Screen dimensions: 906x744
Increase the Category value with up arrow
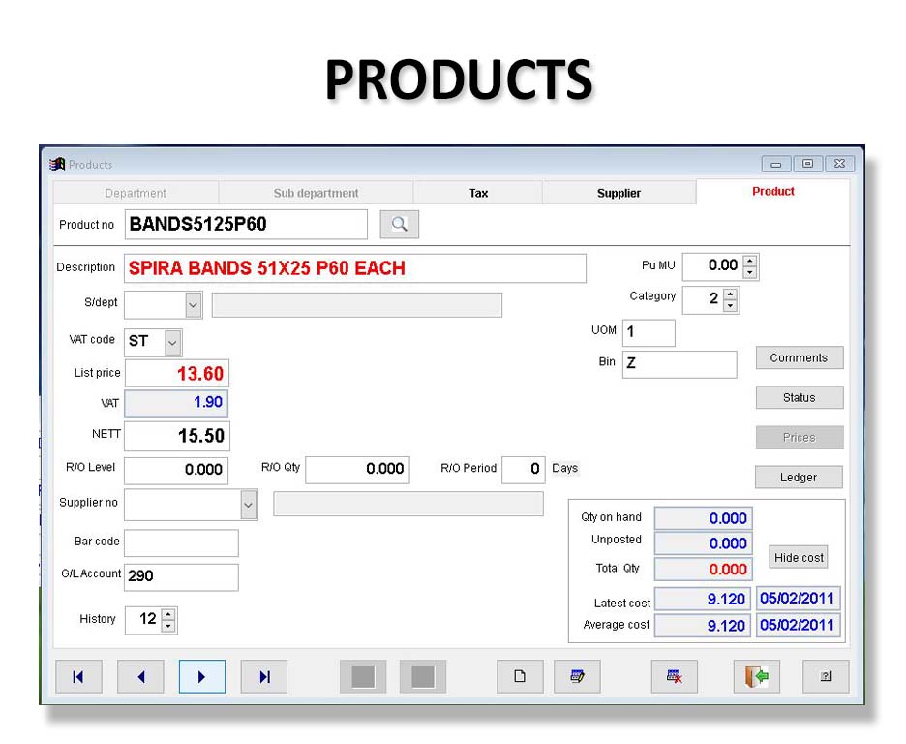[x=730, y=294]
